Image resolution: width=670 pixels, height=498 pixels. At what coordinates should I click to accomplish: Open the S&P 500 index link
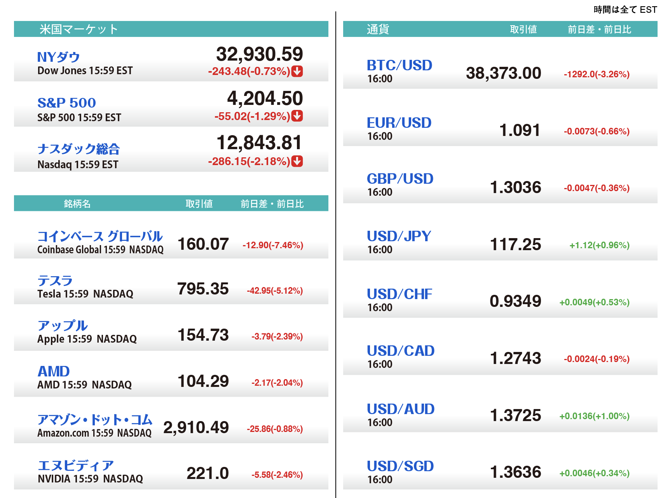tap(66, 103)
